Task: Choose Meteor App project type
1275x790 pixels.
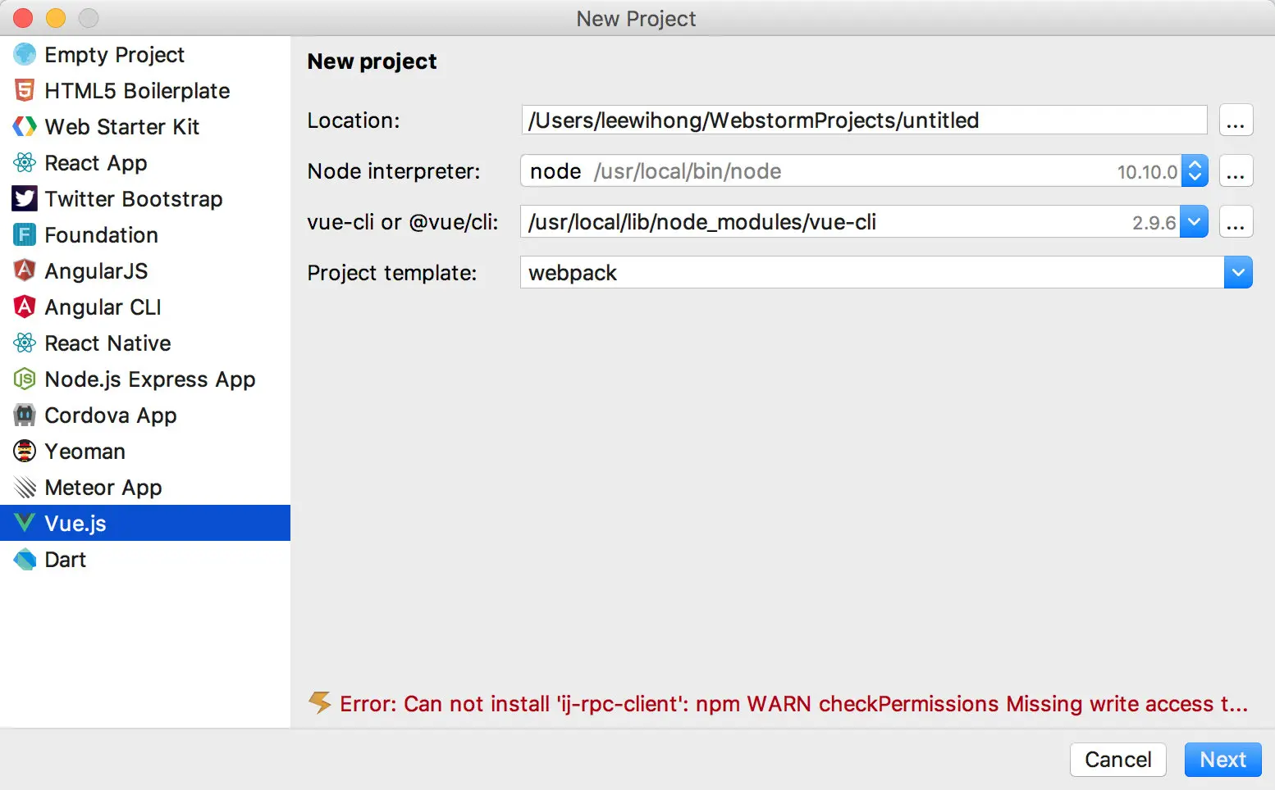Action: (x=103, y=488)
